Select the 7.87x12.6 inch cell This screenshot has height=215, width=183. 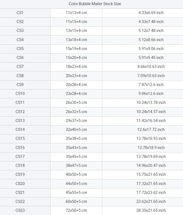pyautogui.click(x=151, y=85)
